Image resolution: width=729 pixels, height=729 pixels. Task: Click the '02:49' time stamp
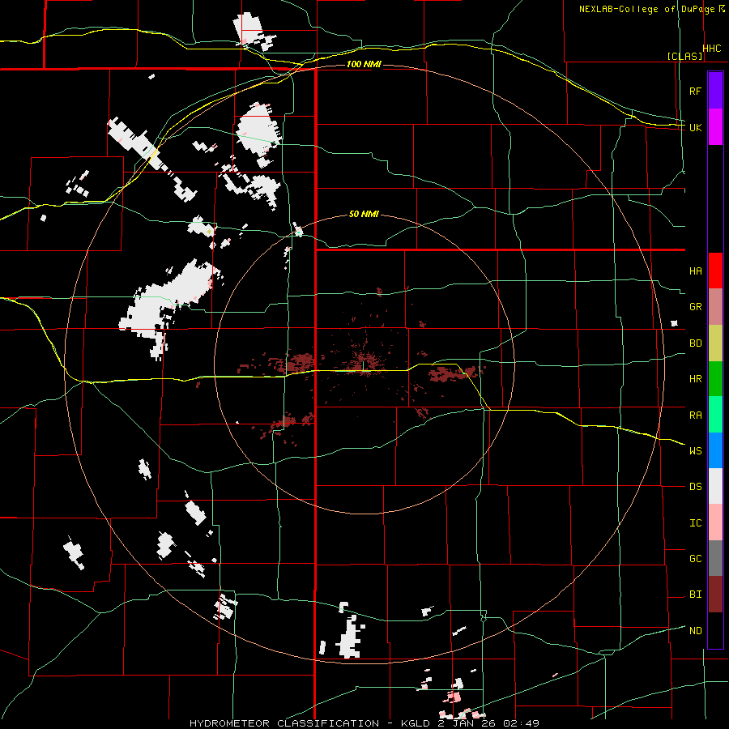point(522,723)
